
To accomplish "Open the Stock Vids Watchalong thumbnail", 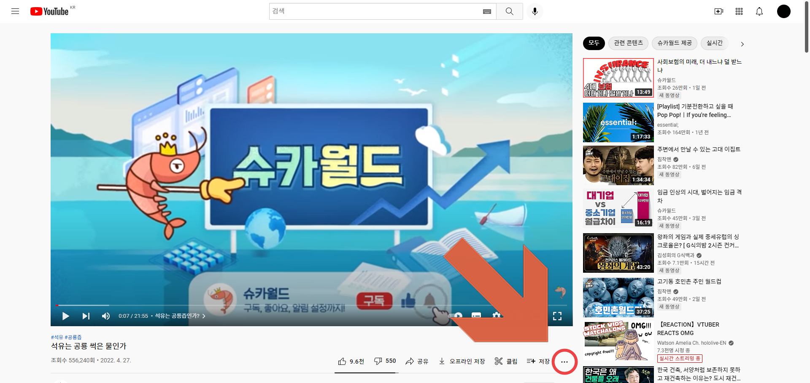I will [x=618, y=340].
